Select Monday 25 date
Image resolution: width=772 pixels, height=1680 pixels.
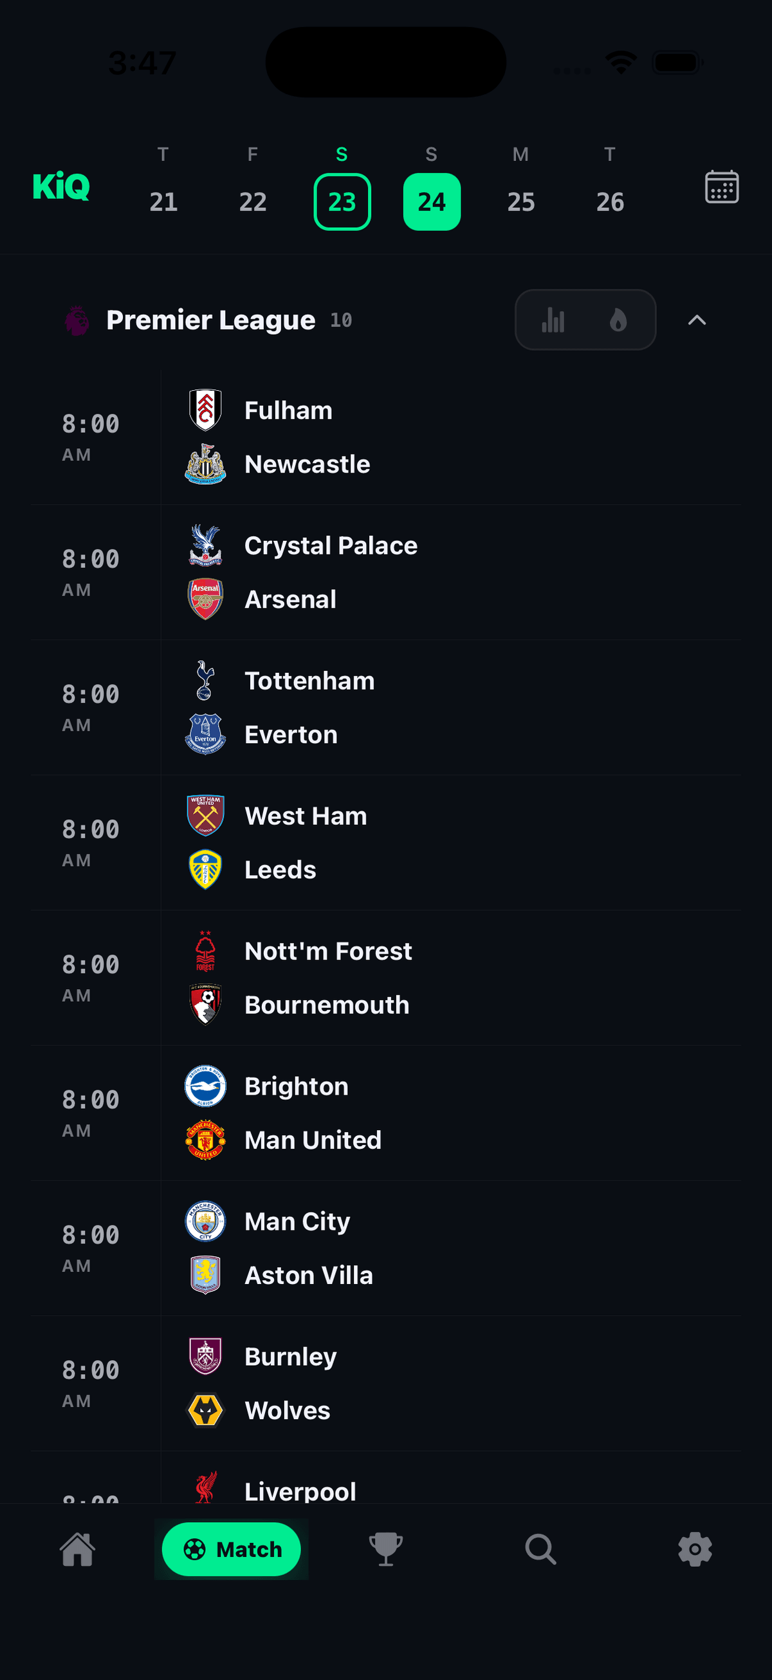(520, 202)
